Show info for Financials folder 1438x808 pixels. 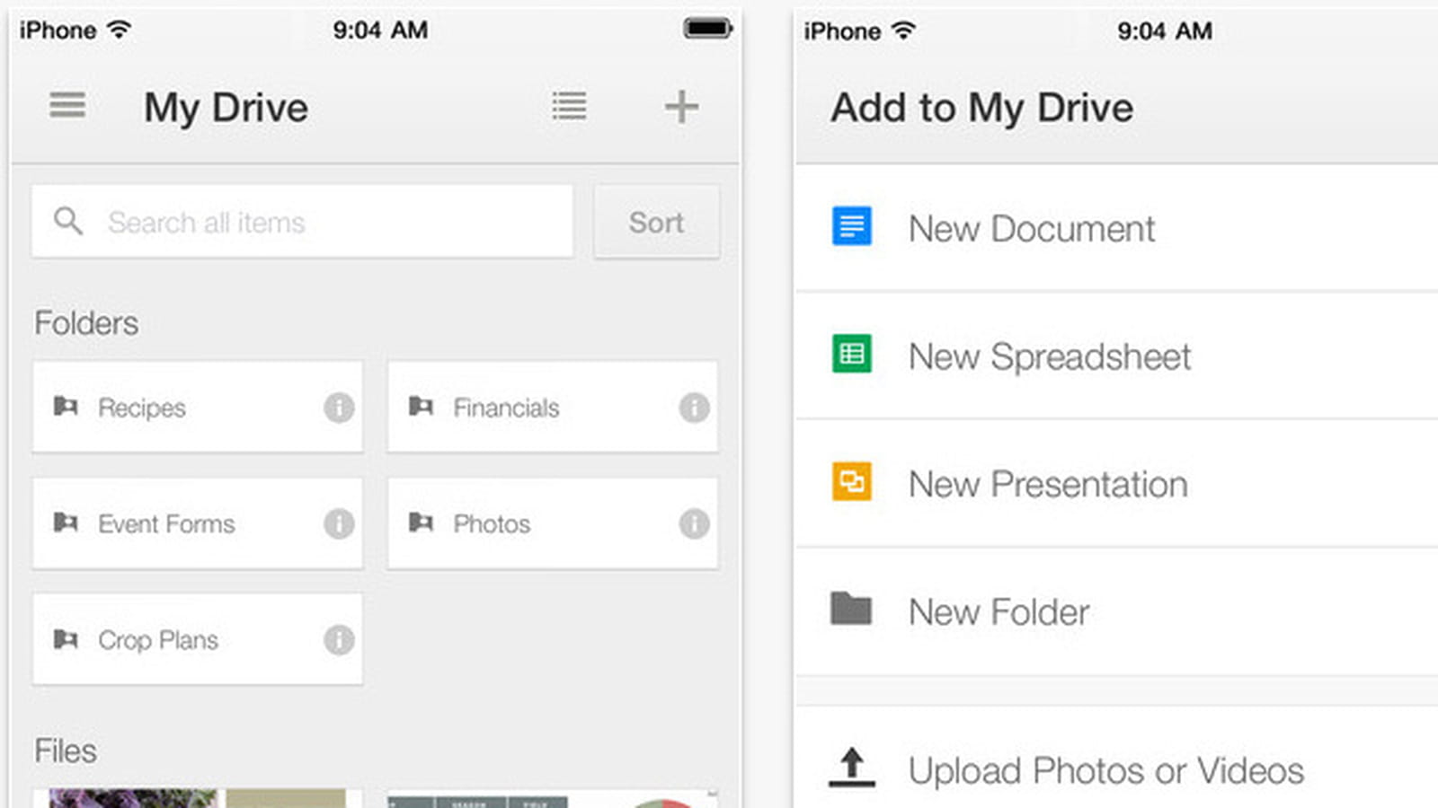coord(694,408)
